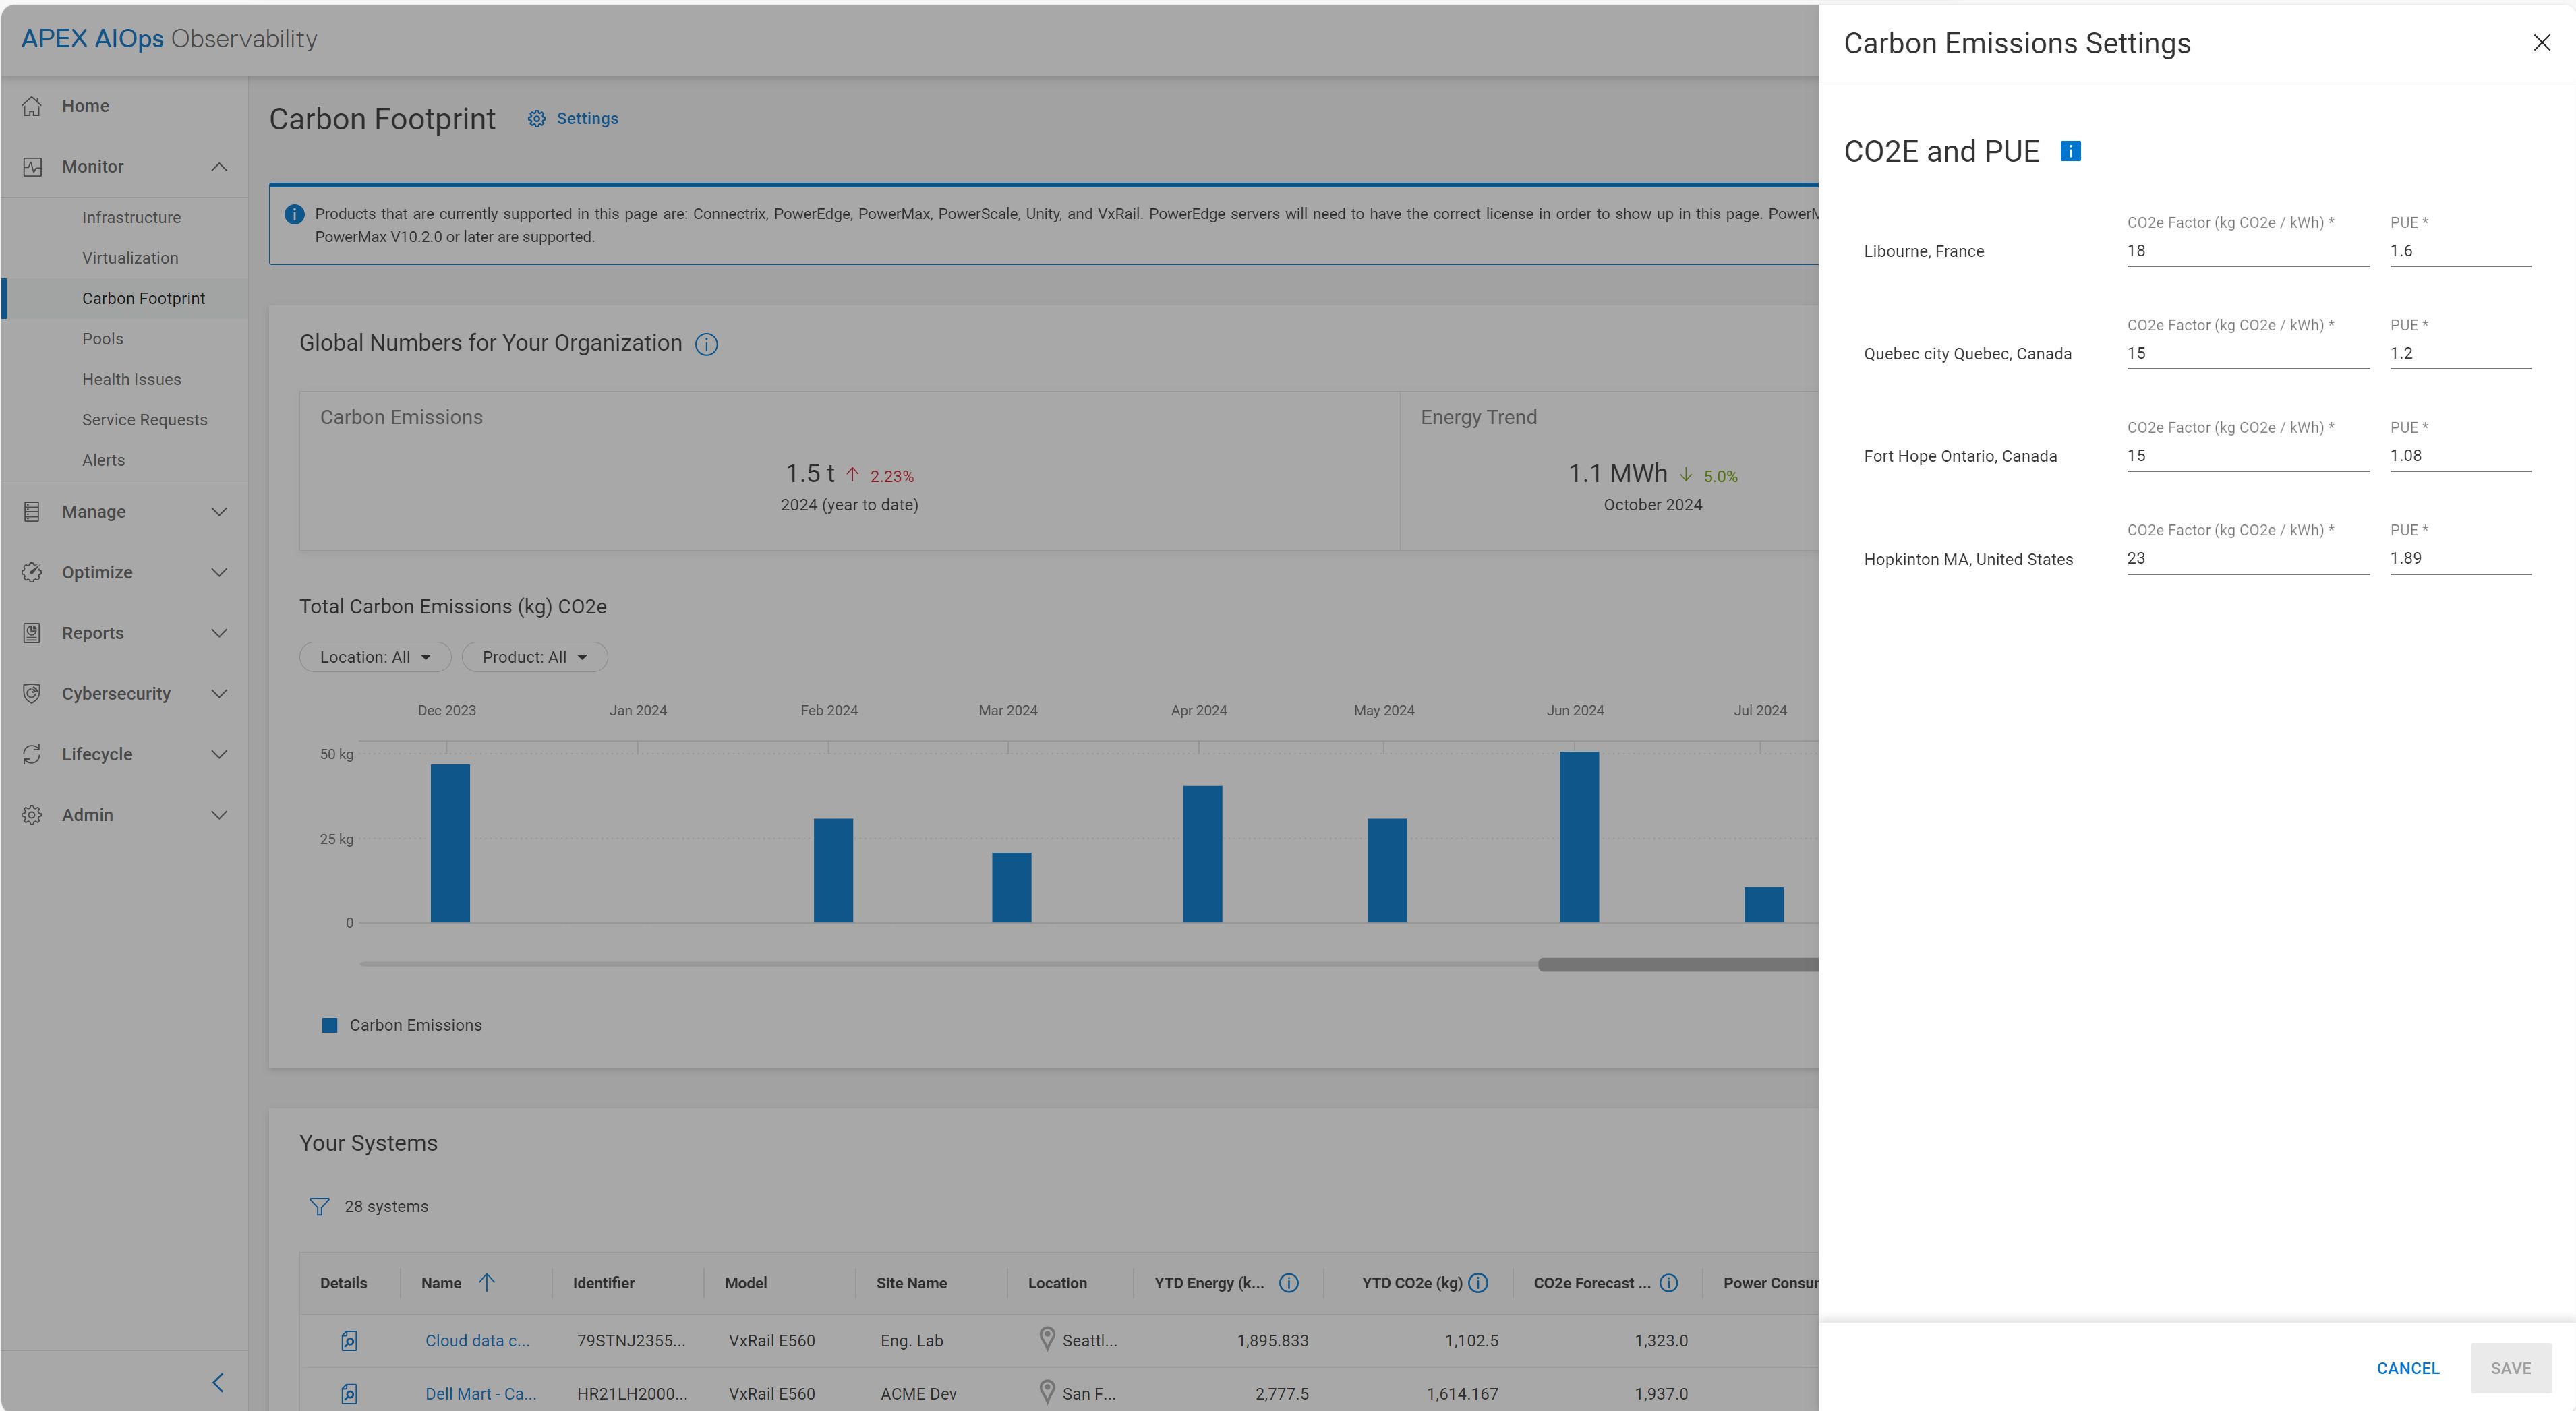Image resolution: width=2576 pixels, height=1411 pixels.
Task: Click the Jun 2024 emissions bar
Action: pos(1579,837)
